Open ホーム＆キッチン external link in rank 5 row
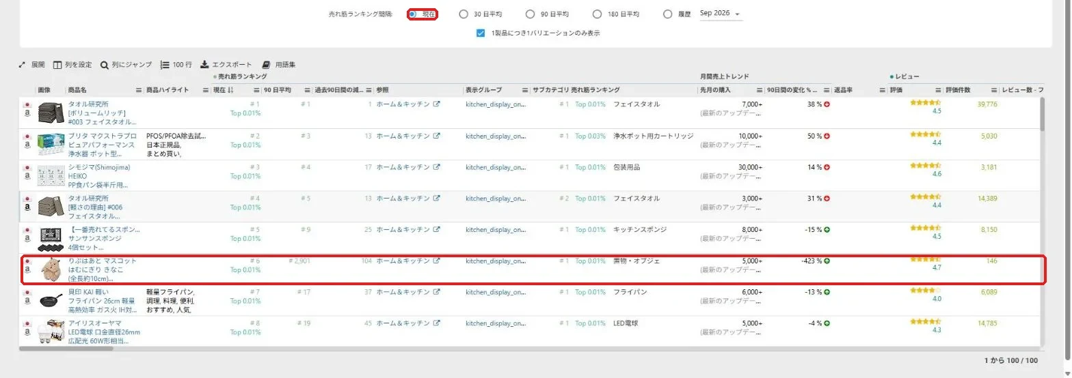1072x378 pixels. coord(437,229)
